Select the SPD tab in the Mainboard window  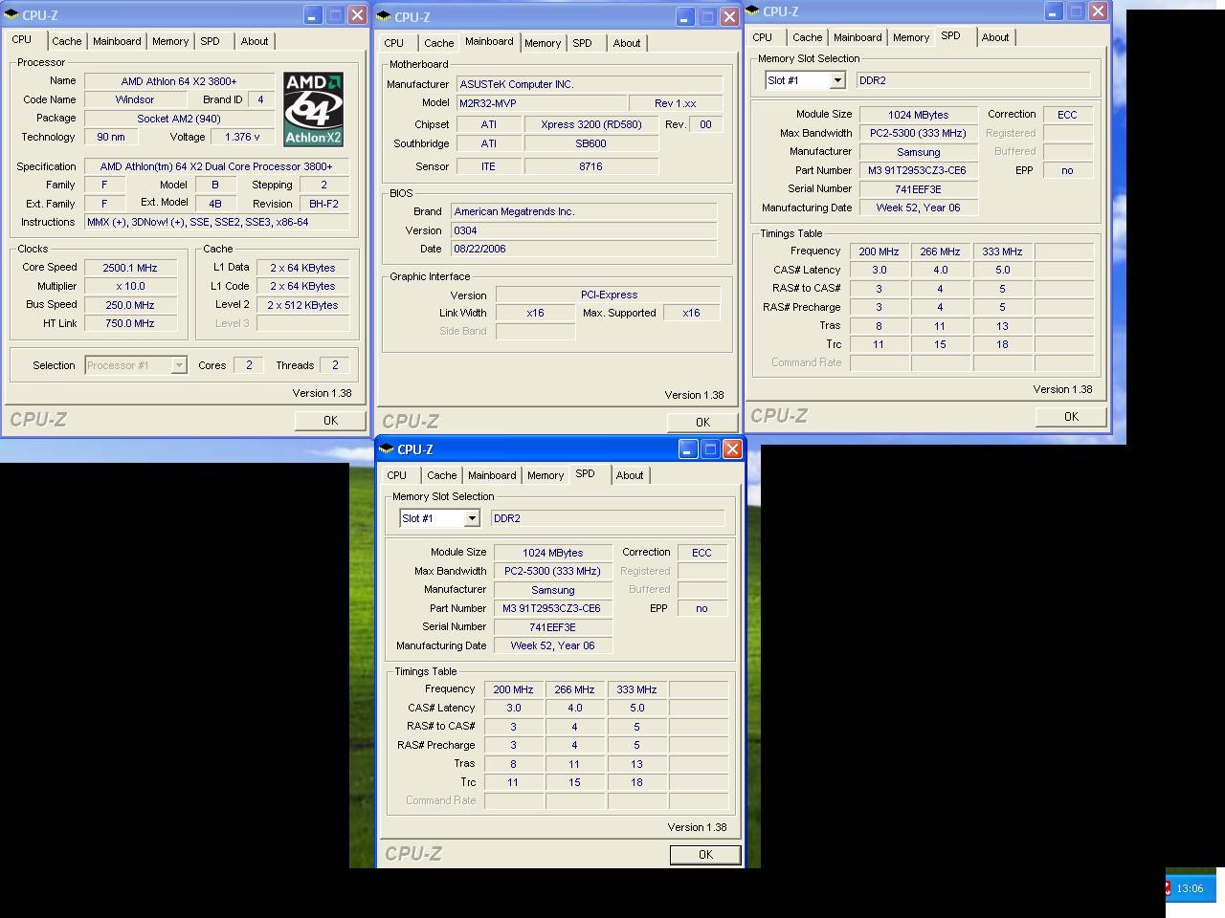[x=582, y=43]
